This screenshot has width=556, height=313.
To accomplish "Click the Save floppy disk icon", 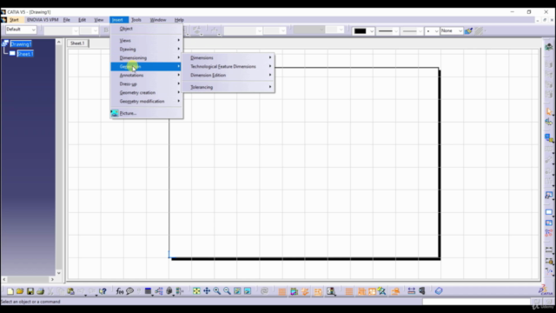I will (30, 291).
